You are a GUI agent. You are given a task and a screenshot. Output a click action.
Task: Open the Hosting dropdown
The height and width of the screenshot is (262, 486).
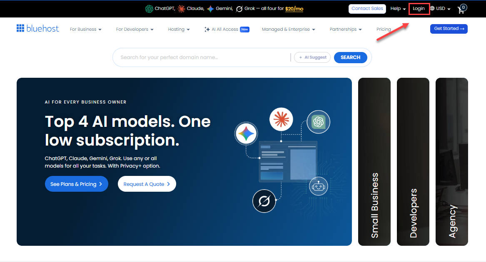179,30
